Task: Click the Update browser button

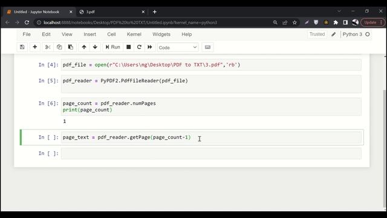Action: 372,22
